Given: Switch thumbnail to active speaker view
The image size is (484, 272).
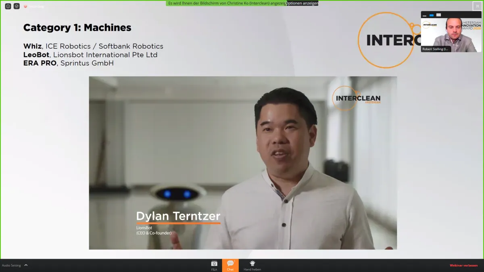Looking at the screenshot, I should tap(431, 15).
